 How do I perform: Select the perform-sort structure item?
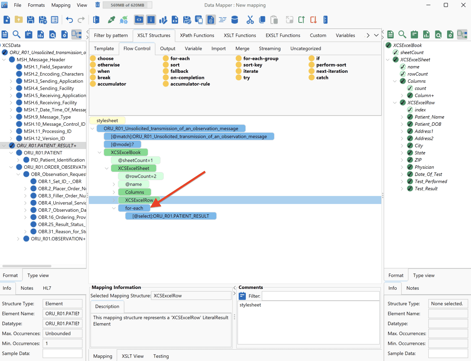pyautogui.click(x=331, y=65)
